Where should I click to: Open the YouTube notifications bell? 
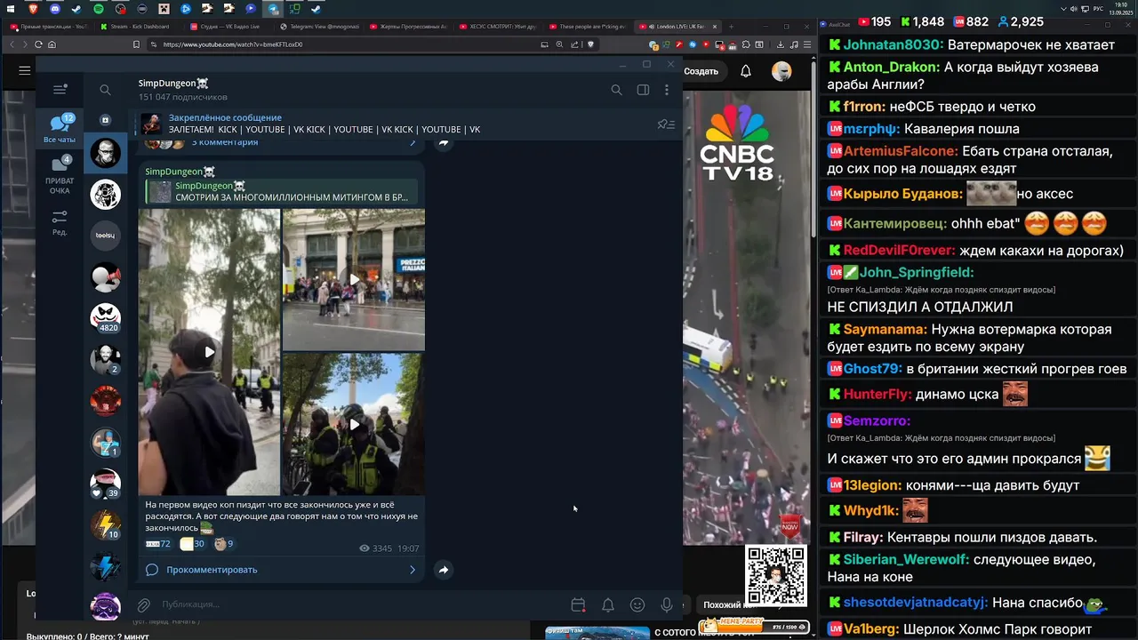746,71
